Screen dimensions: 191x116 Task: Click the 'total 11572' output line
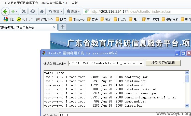(54, 73)
